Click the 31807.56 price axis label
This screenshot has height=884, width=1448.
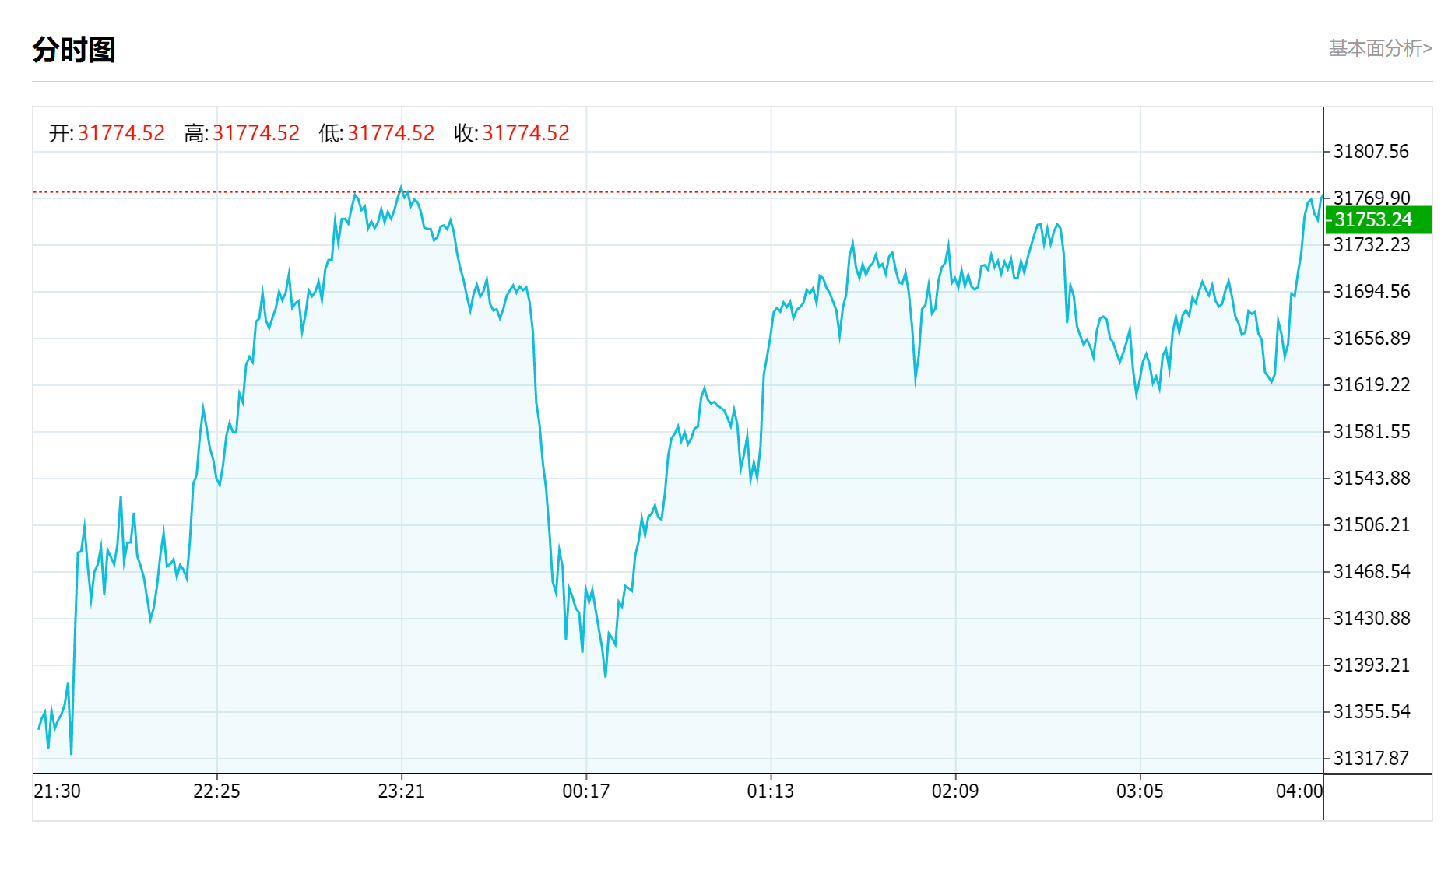(1371, 152)
